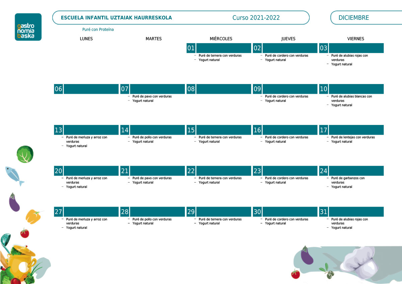Viewport: 402px width, 284px height.
Task: Click the Curso 2021-2022 text
Action: (256, 18)
